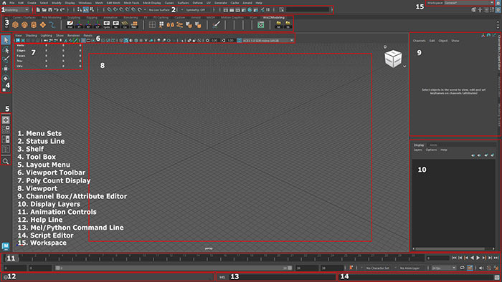
Task: Click the blue curve shelf icon
Action: point(52,24)
